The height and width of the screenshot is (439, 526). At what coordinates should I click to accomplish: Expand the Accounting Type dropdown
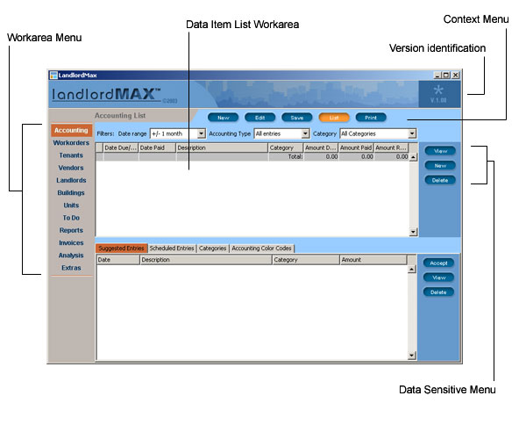305,133
